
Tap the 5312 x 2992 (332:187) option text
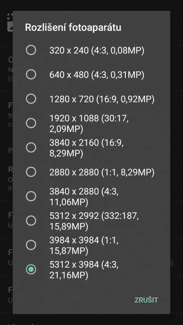pos(94,221)
